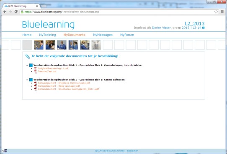
Task: Open the MyDocuments menu item
Action: pos(74,35)
